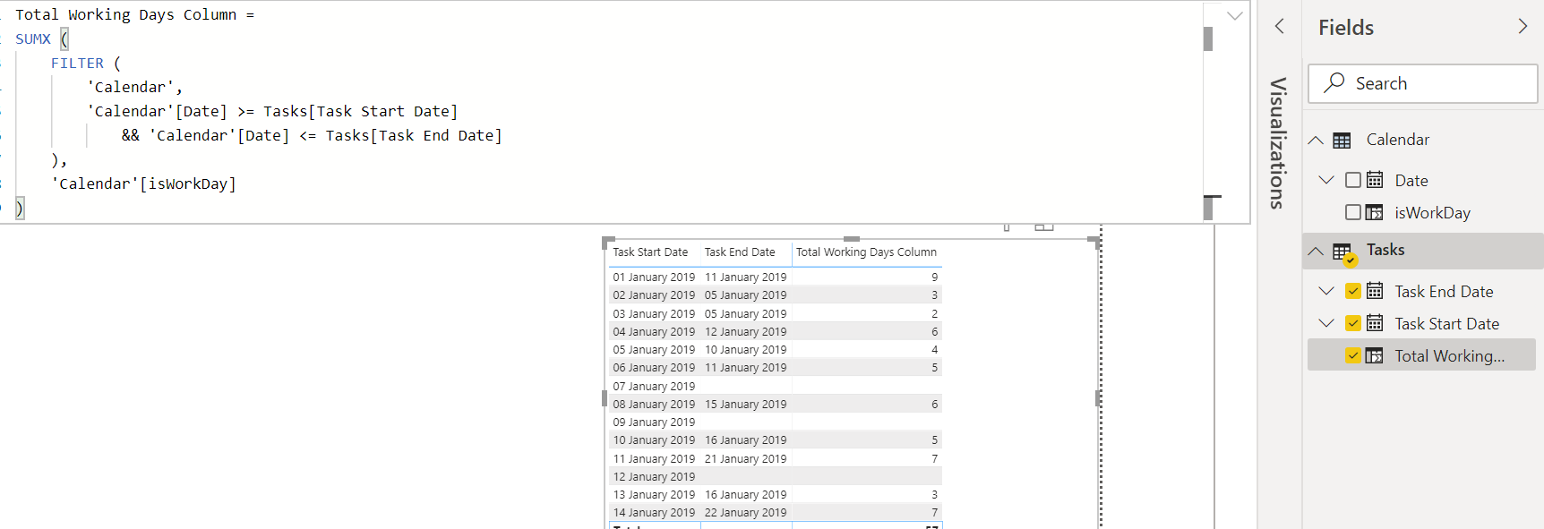Click the '22 January 2019' end date cell
1544x529 pixels.
point(745,513)
